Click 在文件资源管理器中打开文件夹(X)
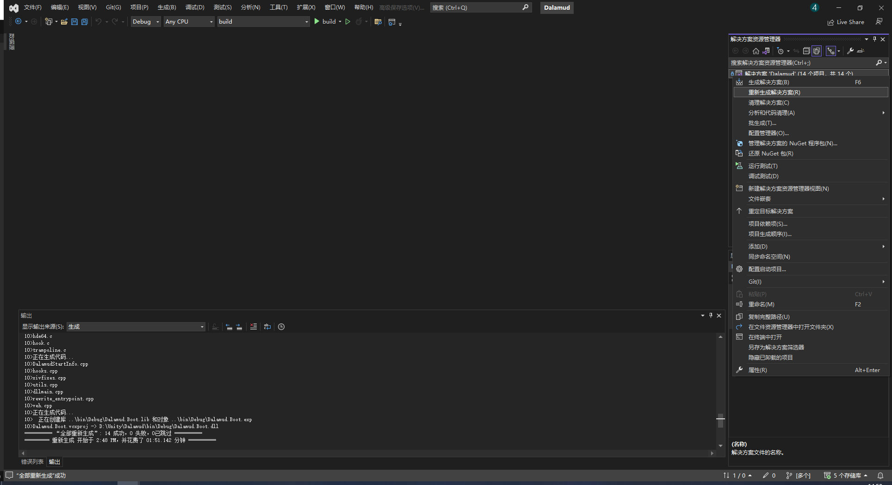The height and width of the screenshot is (485, 892). point(811,327)
